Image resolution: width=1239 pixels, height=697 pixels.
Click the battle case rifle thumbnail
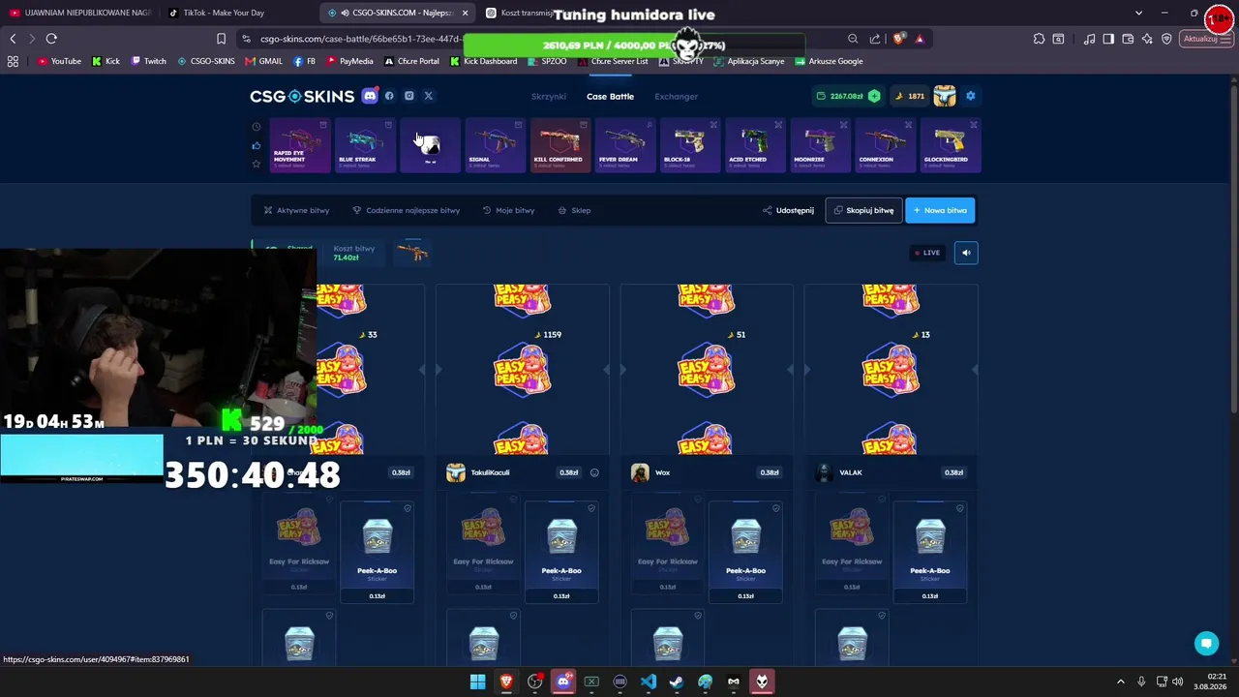click(x=413, y=253)
